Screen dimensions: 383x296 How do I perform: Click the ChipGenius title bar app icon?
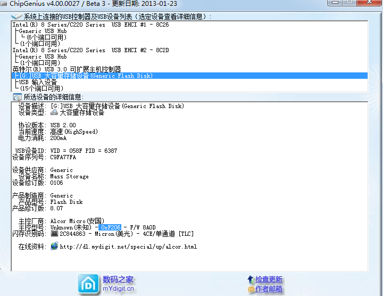3,3
